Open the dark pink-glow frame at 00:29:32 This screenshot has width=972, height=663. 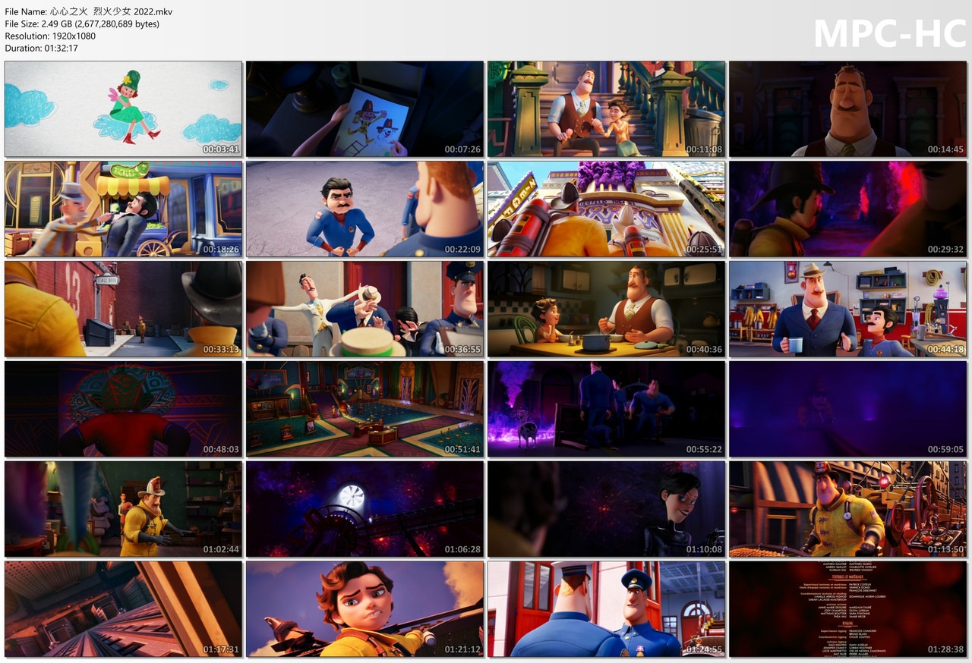[848, 209]
